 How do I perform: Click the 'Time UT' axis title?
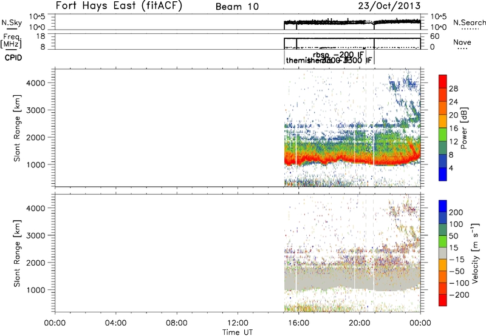[x=238, y=332]
